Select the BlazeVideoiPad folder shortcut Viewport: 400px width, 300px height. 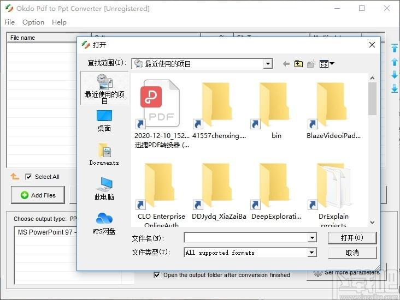(333, 110)
